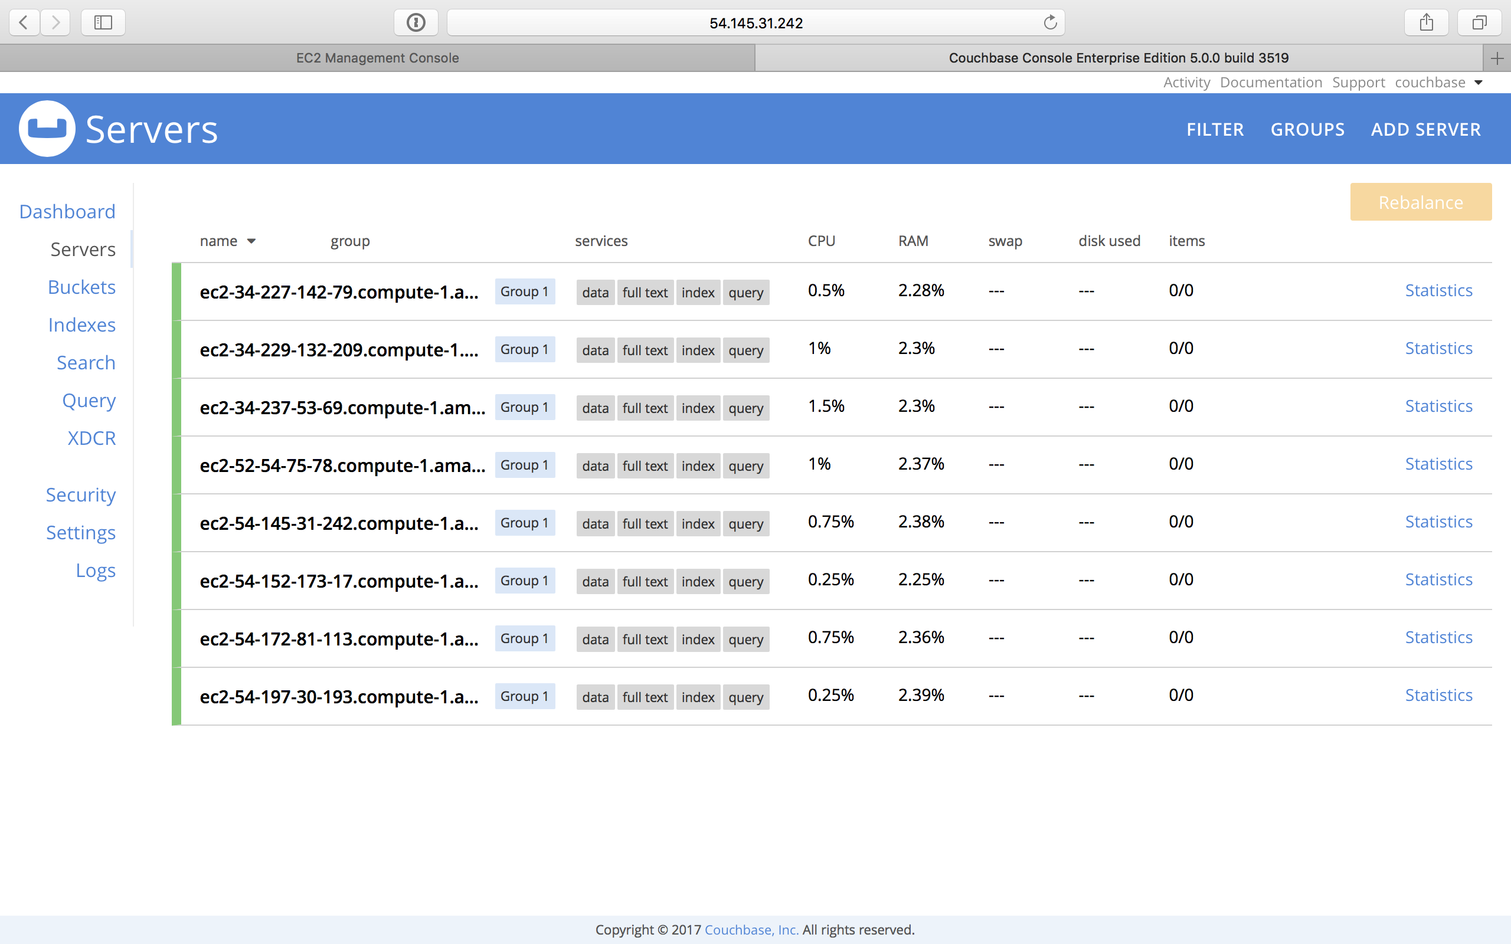Open Statistics for ec2-54-197-30-193

[1438, 695]
